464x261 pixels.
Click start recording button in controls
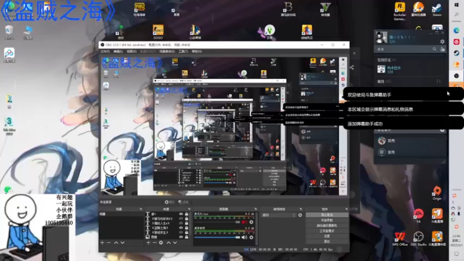(327, 220)
